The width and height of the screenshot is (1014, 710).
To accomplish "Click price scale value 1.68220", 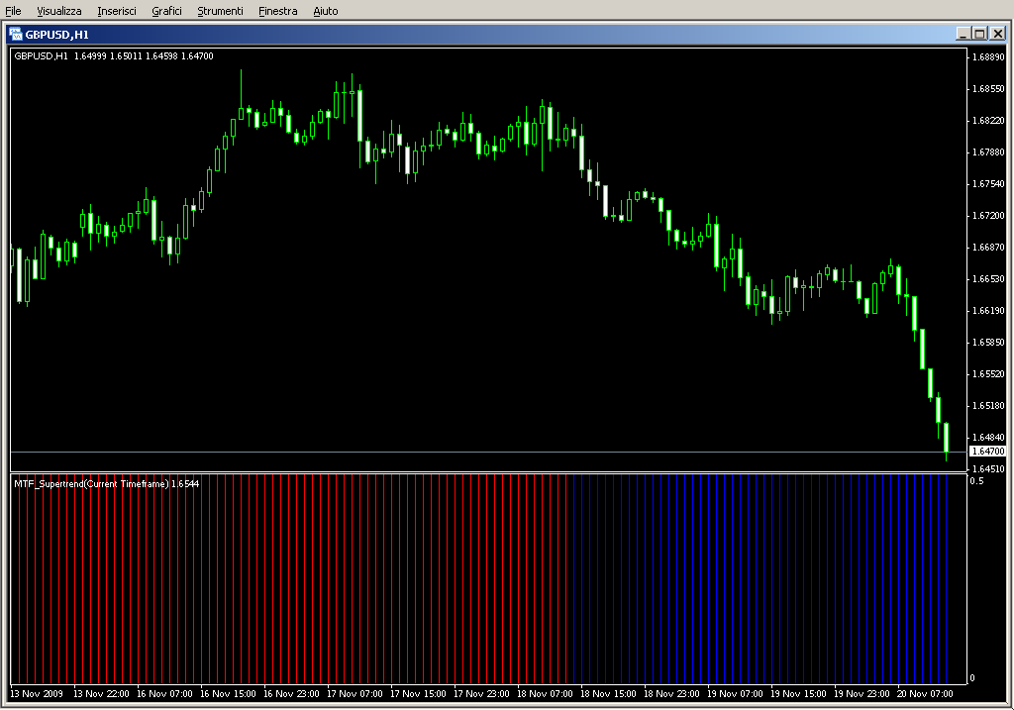I will [988, 120].
